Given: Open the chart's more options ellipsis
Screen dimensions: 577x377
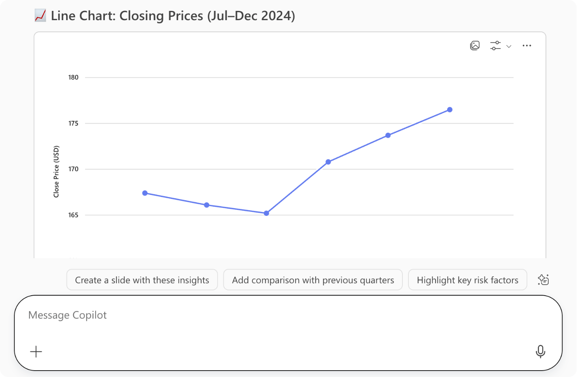Looking at the screenshot, I should [x=527, y=46].
